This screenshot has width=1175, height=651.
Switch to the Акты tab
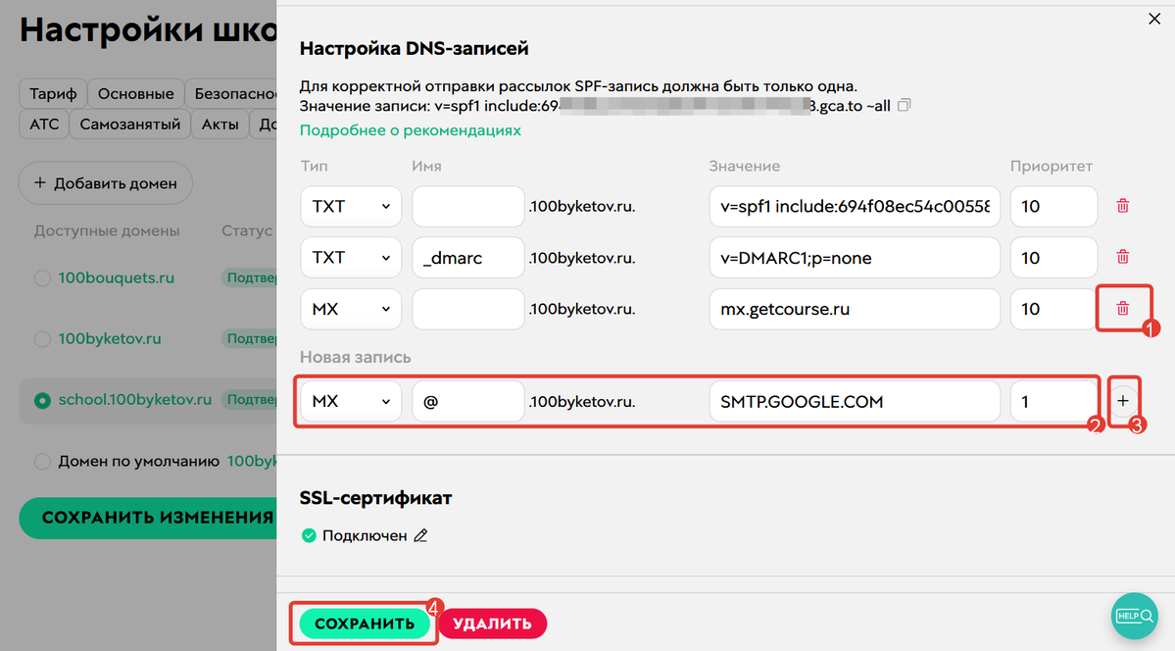click(220, 125)
